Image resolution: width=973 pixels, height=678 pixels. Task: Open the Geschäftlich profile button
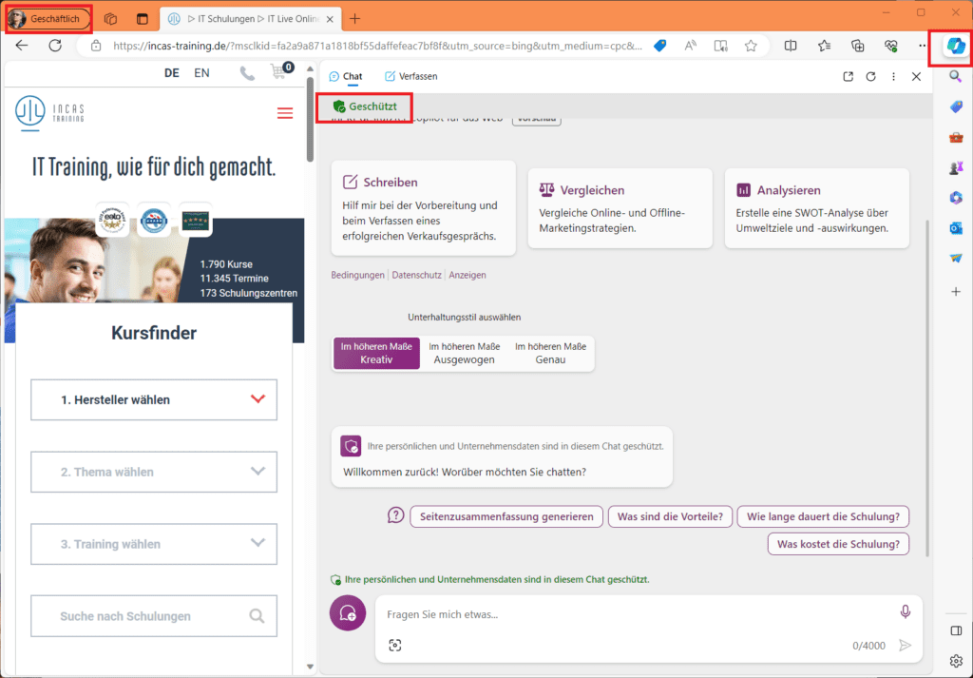click(48, 19)
